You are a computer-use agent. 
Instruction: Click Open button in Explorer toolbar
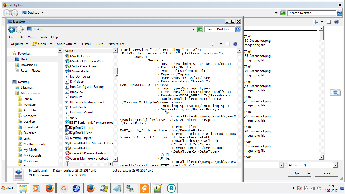pyautogui.click(x=39, y=44)
